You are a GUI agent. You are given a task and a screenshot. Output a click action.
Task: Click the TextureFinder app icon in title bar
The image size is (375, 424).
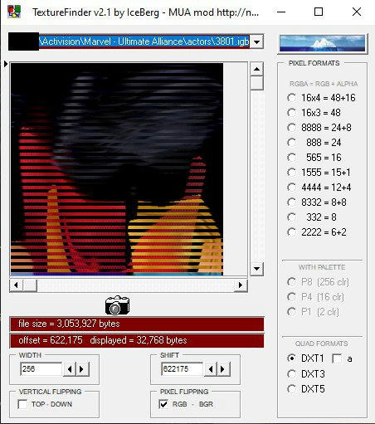point(14,12)
